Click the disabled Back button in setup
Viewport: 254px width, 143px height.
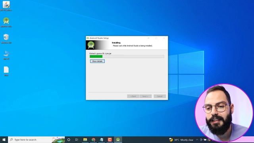[x=133, y=96]
